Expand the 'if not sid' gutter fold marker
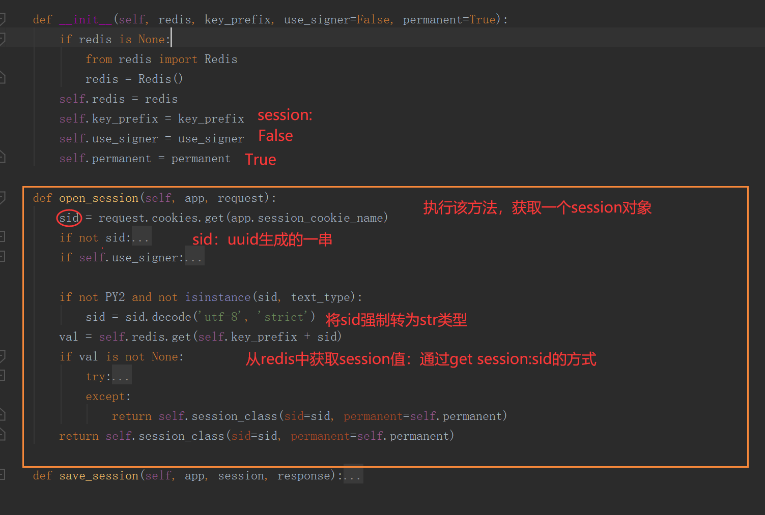765x515 pixels. [2, 237]
